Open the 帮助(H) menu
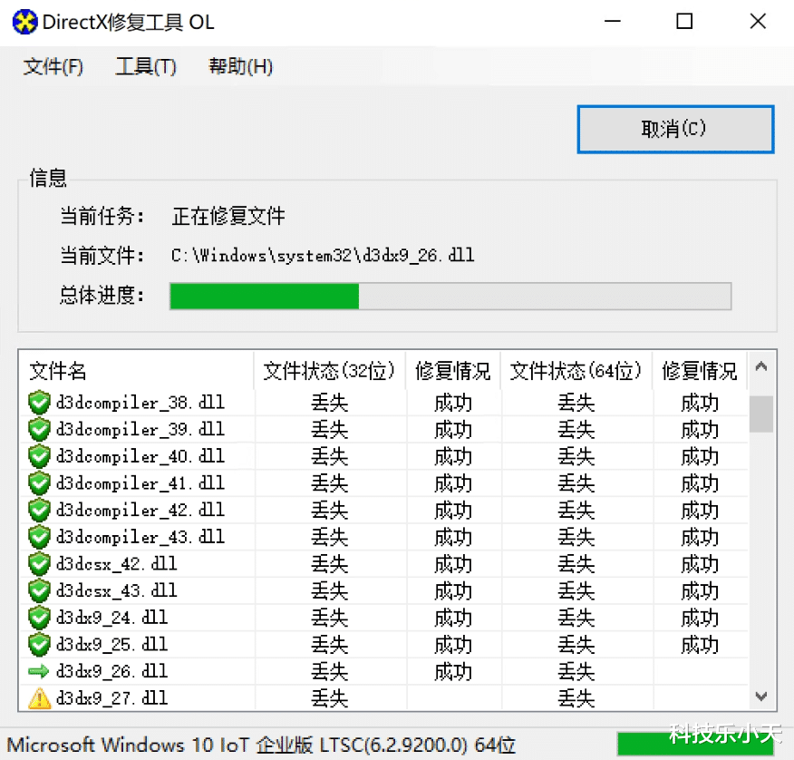 tap(241, 67)
